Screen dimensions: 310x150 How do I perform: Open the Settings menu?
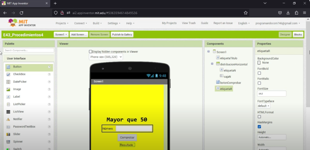tap(114, 23)
